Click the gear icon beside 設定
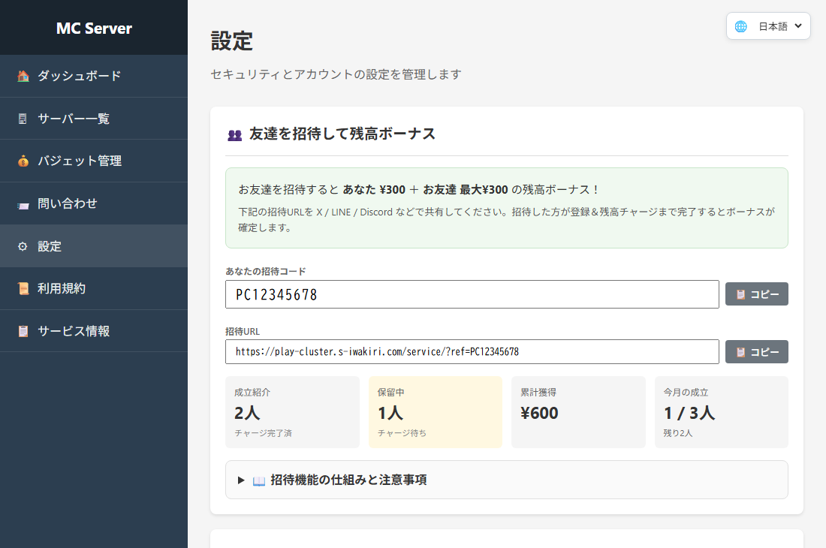 click(23, 246)
